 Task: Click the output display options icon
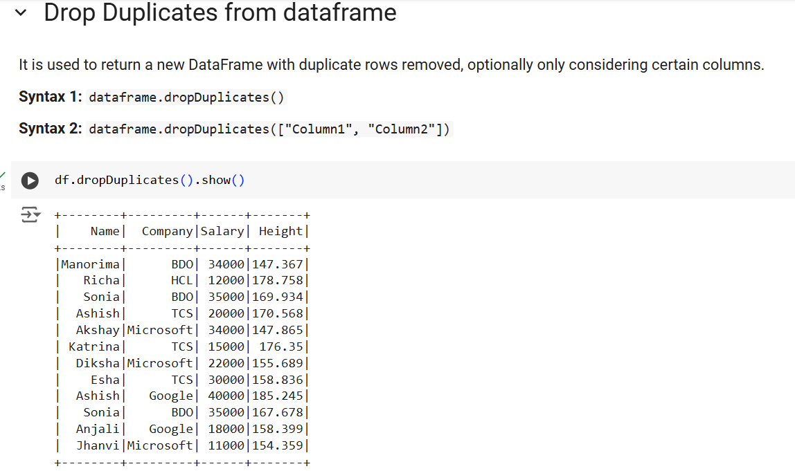coord(30,214)
